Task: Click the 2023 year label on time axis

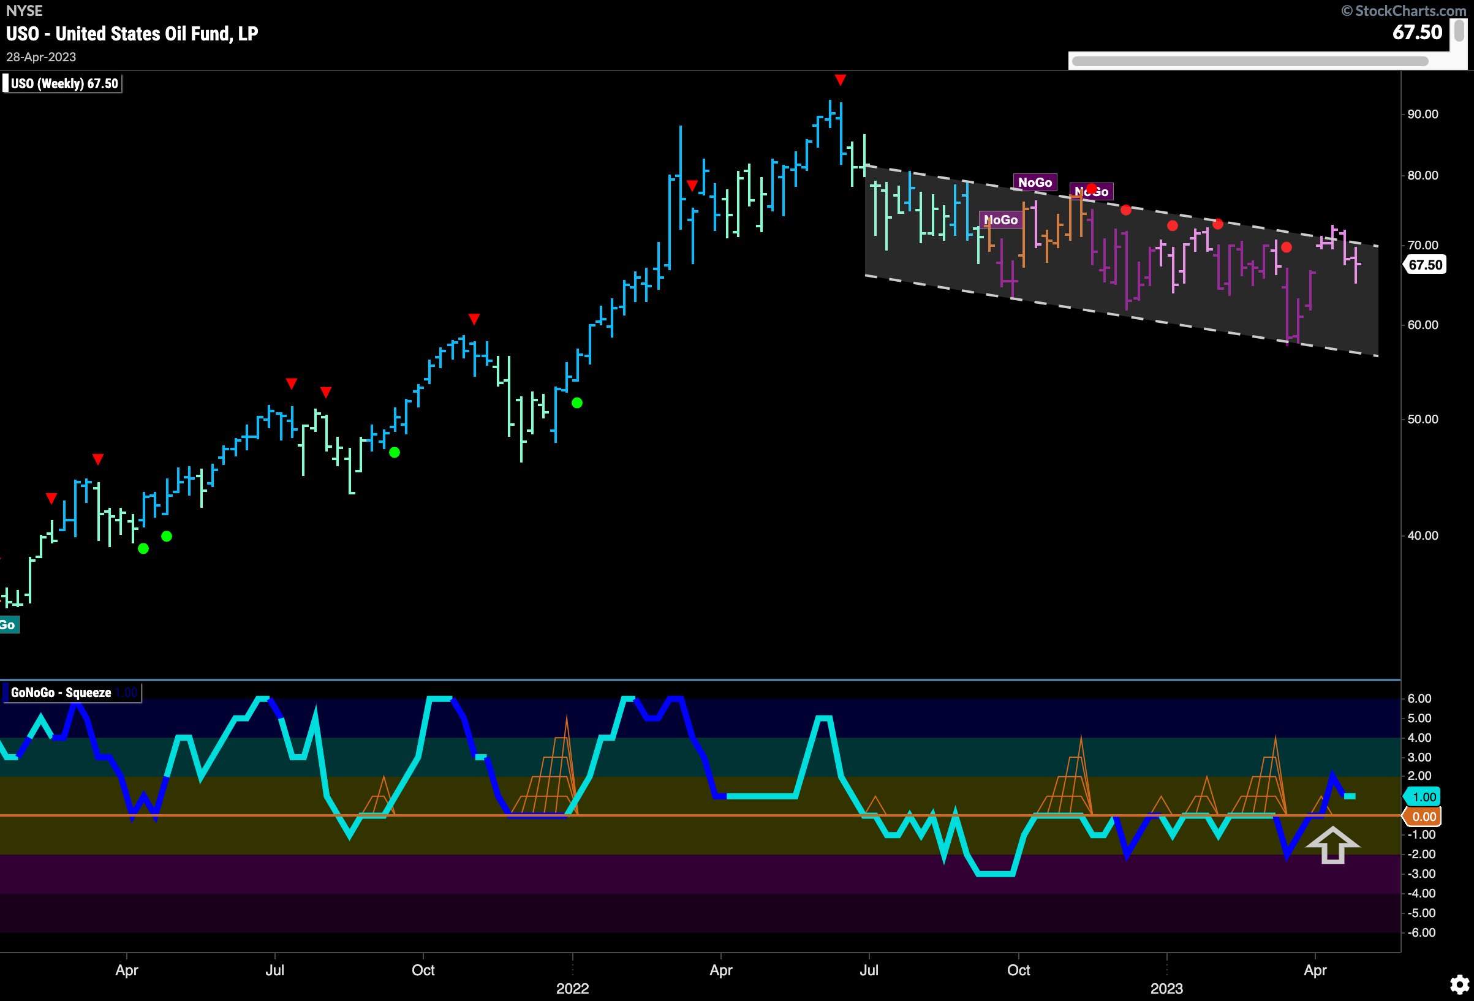Action: click(1166, 988)
